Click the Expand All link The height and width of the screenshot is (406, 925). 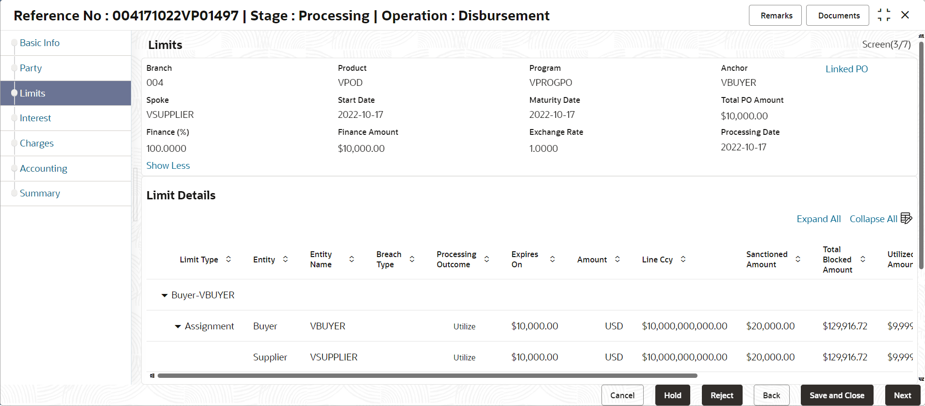click(x=819, y=219)
